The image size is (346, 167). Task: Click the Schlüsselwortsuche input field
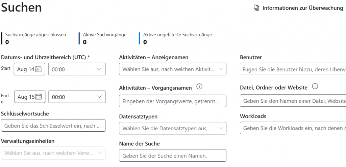(53, 126)
